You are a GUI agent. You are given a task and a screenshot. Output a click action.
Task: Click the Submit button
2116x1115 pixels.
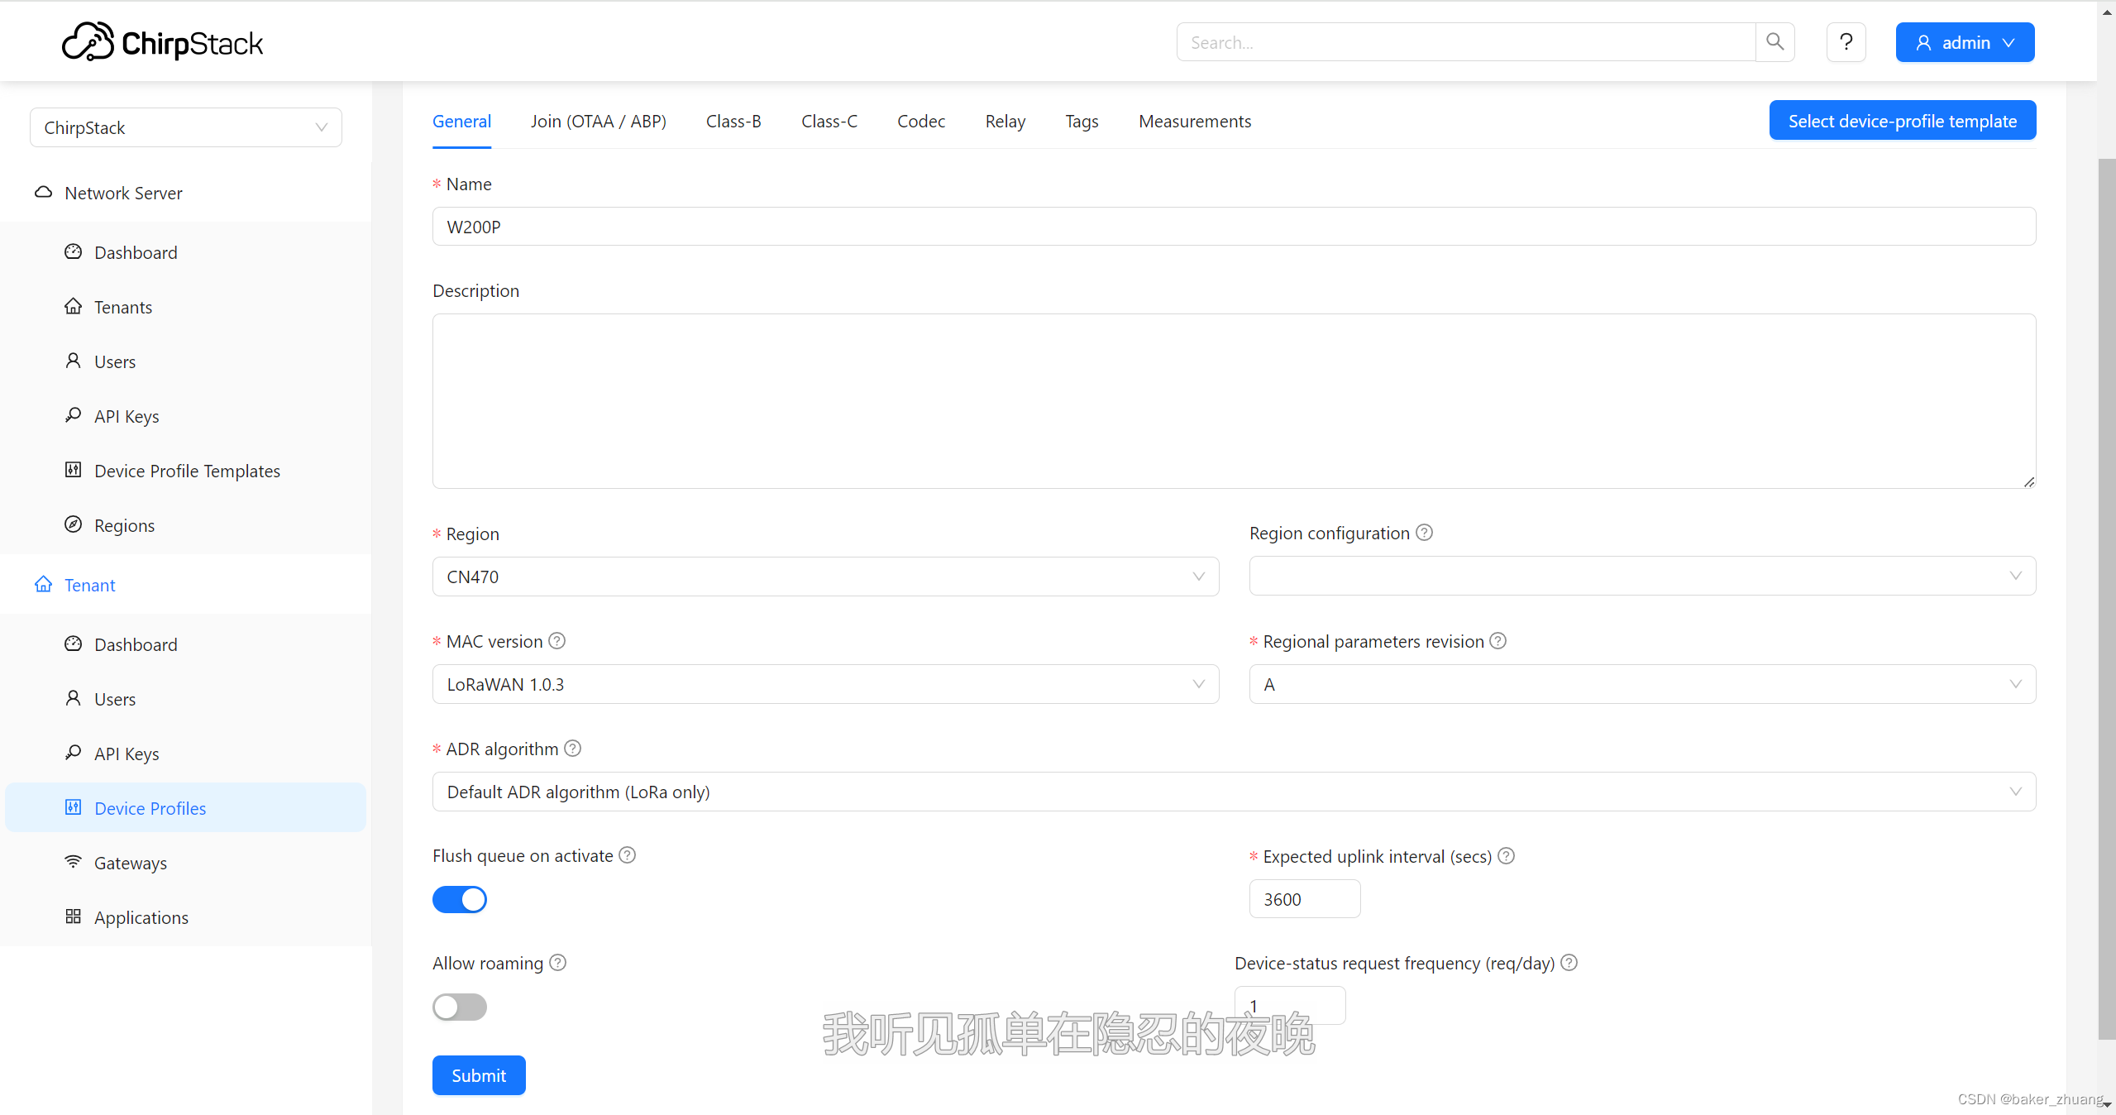(478, 1074)
